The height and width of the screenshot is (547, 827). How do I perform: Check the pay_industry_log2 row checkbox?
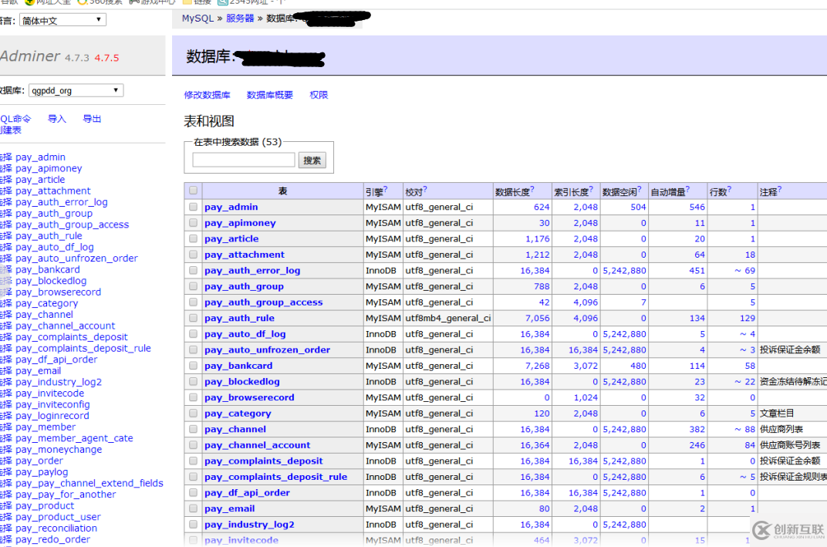click(193, 525)
